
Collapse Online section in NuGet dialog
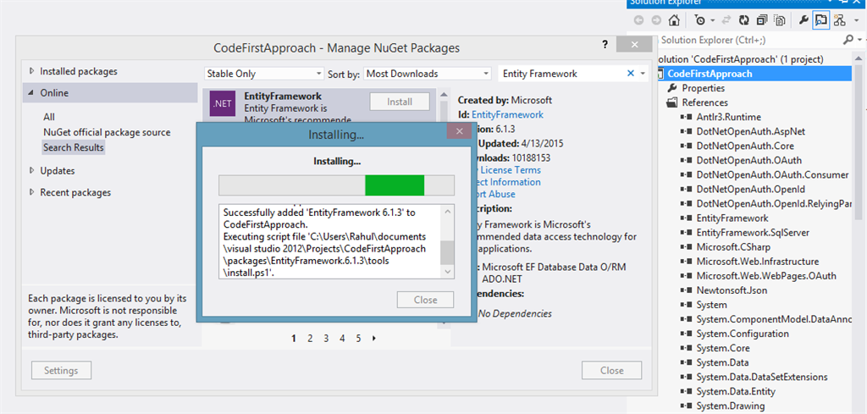(x=32, y=93)
